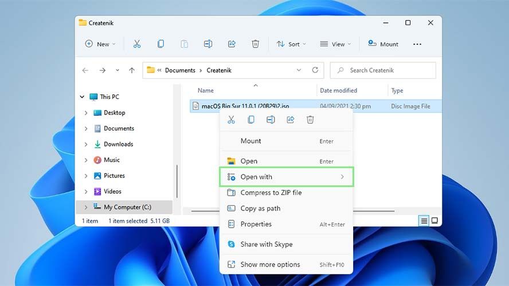Viewport: 509px width, 286px height.
Task: Click the search magnifier icon
Action: pyautogui.click(x=340, y=70)
